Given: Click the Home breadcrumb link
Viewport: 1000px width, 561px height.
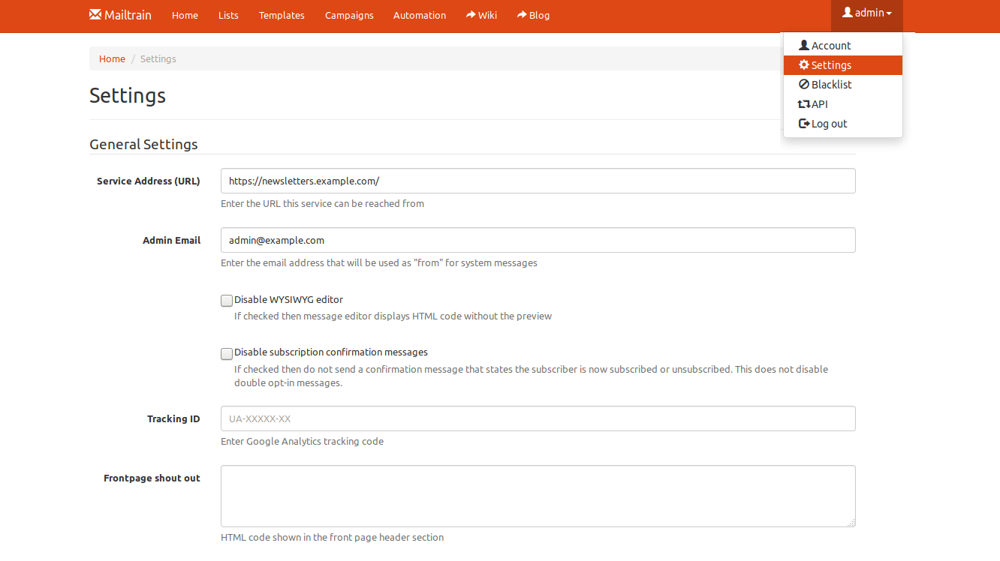Looking at the screenshot, I should click(x=112, y=58).
